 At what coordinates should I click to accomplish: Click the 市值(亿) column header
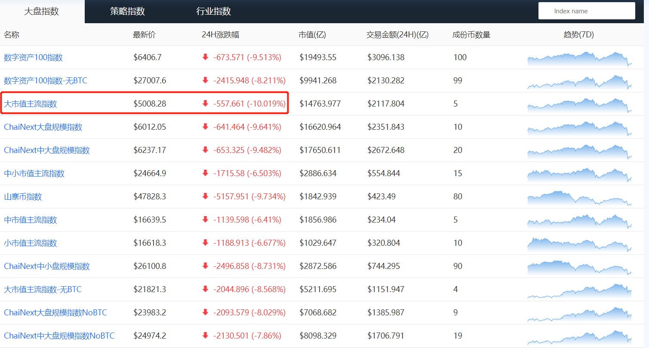(312, 35)
